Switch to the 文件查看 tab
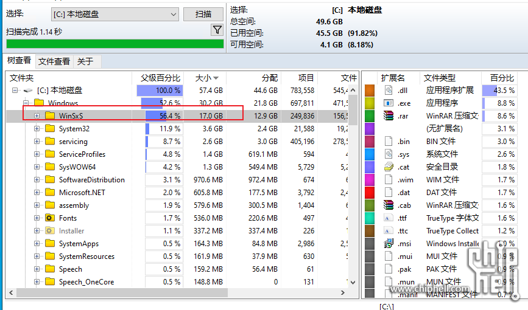 [x=54, y=61]
